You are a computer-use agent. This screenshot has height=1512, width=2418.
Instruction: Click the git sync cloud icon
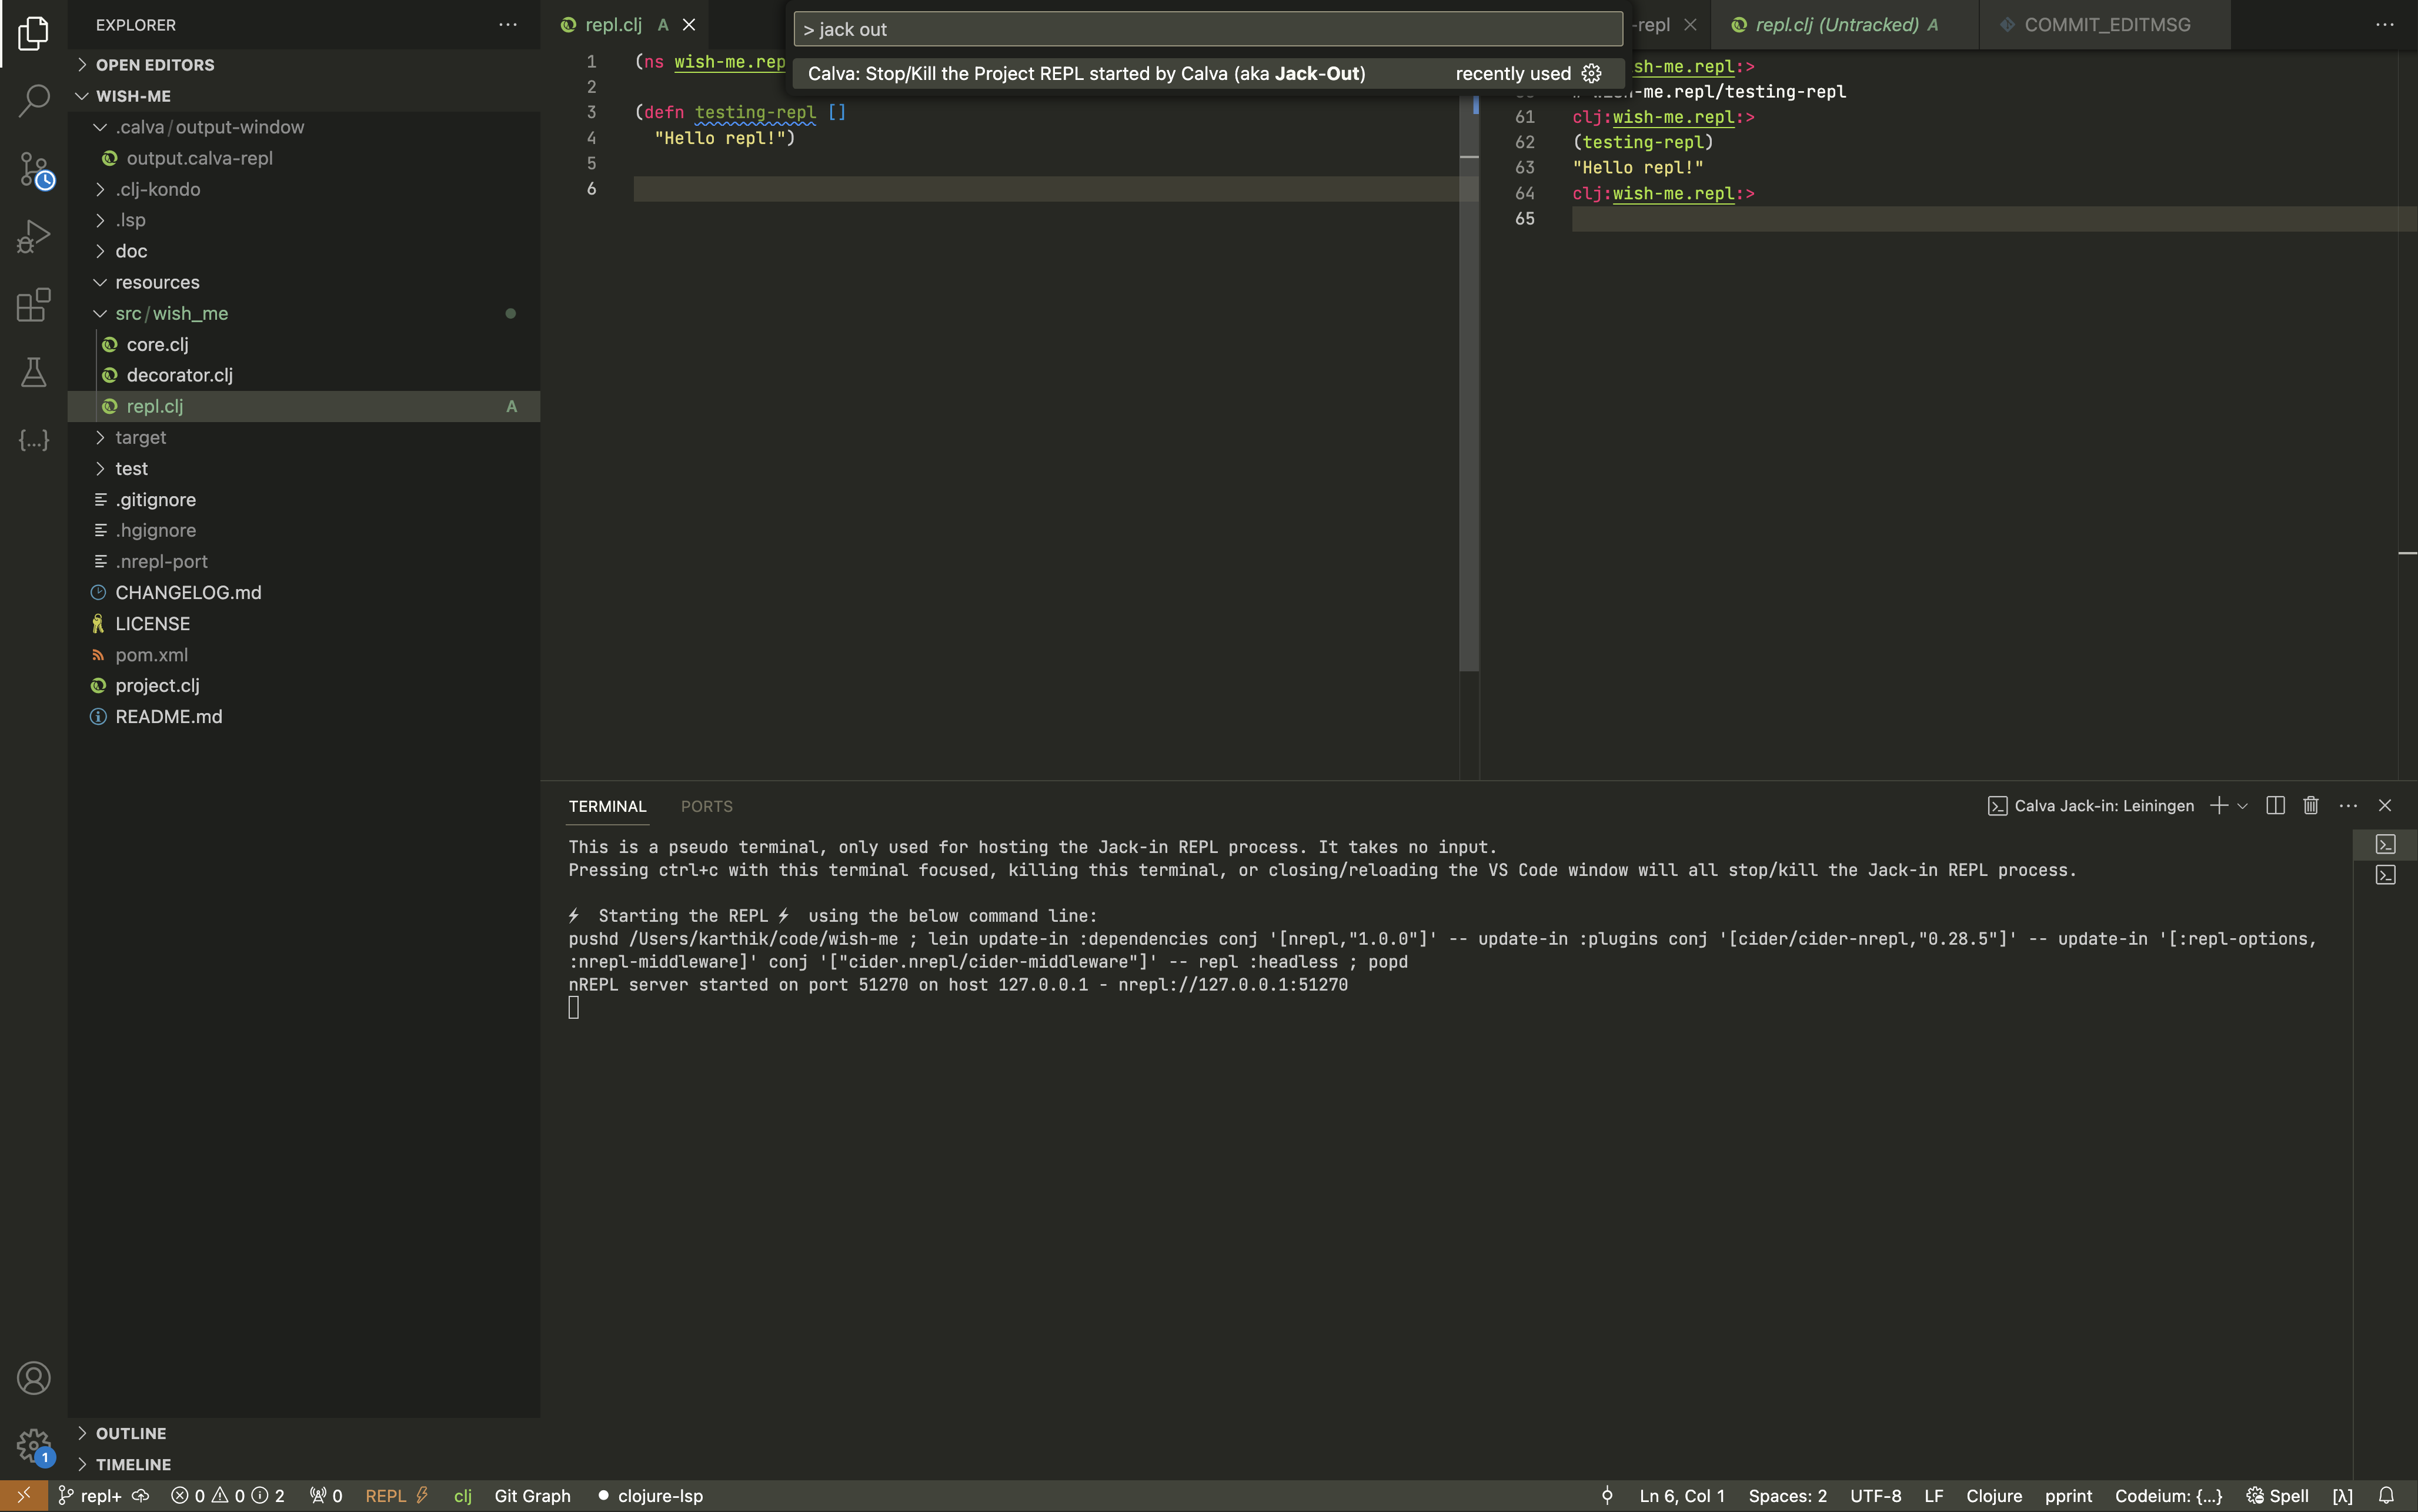click(141, 1496)
